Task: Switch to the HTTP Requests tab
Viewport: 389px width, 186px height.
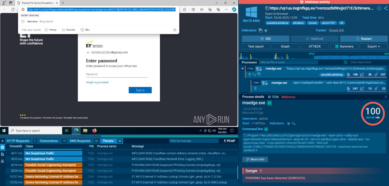Action: click(22, 141)
